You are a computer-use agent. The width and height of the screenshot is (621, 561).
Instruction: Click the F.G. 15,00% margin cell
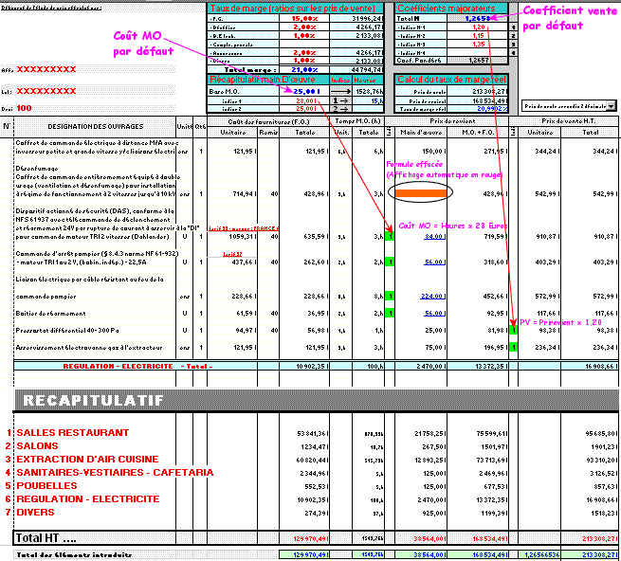coord(303,18)
